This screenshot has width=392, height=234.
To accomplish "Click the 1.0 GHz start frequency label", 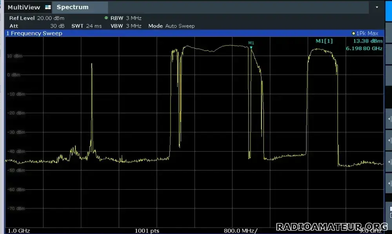I will point(19,230).
